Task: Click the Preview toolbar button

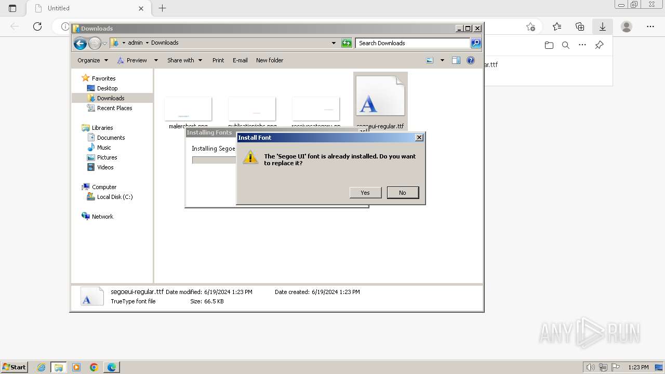Action: coord(132,60)
